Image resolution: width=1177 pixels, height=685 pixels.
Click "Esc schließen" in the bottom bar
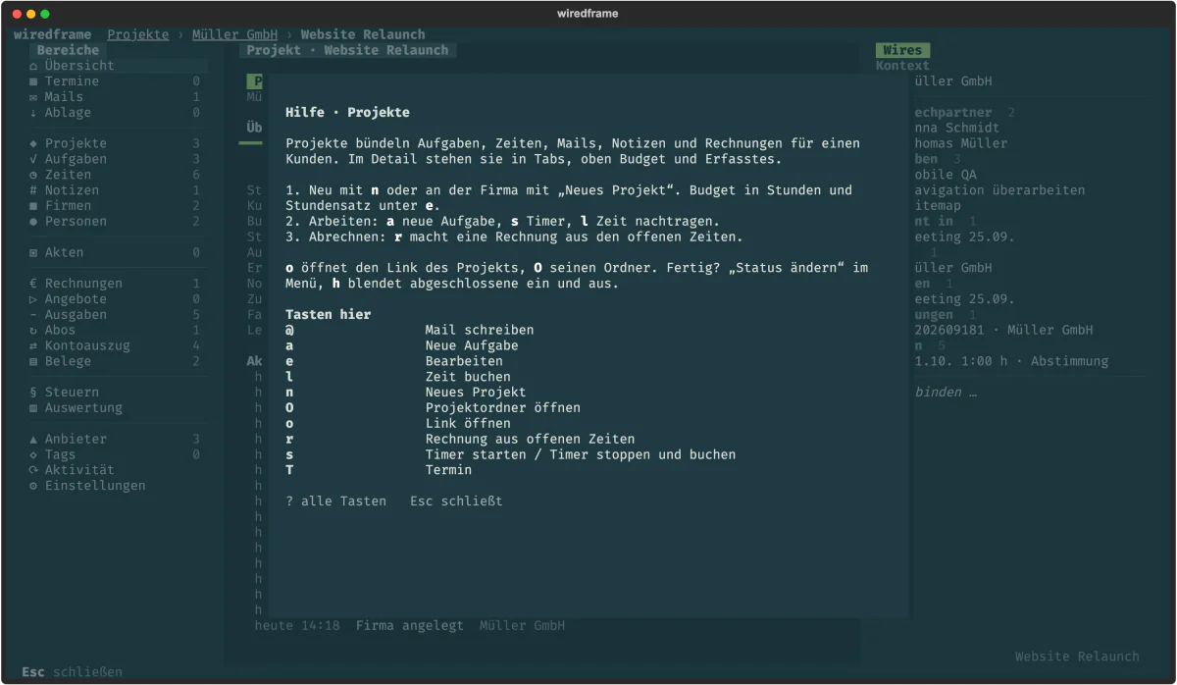click(73, 672)
